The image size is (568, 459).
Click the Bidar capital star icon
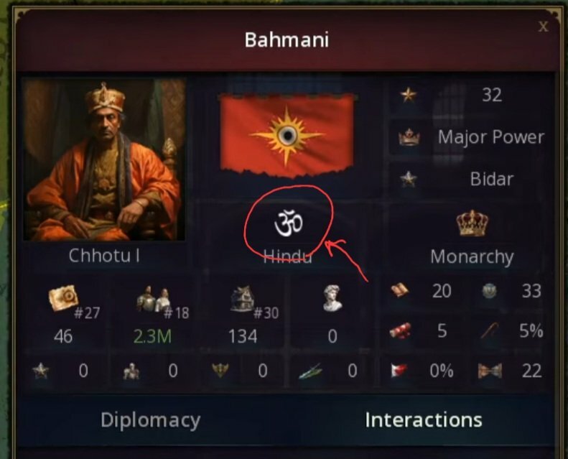tap(409, 179)
